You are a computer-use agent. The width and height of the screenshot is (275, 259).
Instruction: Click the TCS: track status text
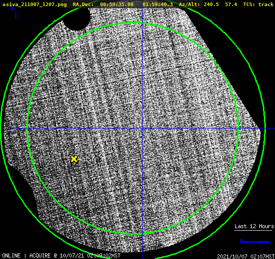click(x=258, y=5)
